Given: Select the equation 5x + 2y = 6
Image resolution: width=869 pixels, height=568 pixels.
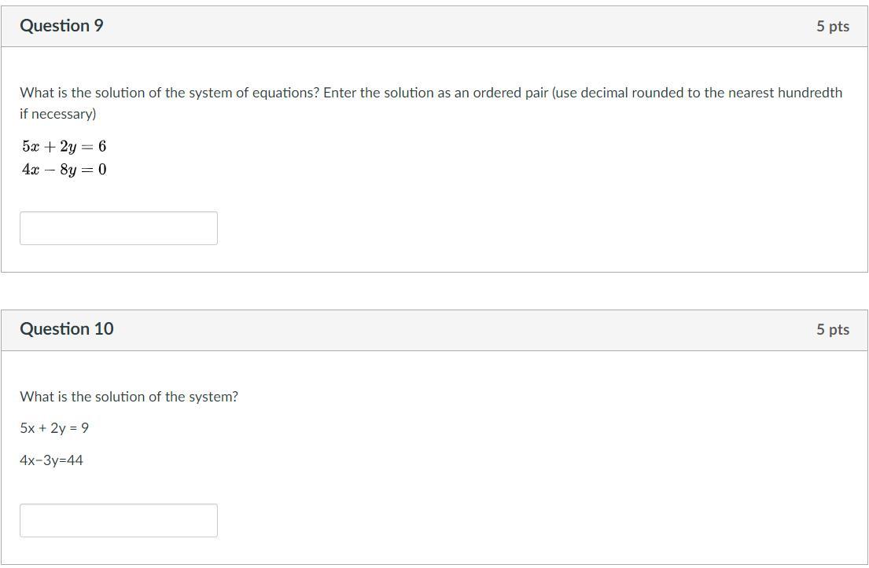Looking at the screenshot, I should [x=64, y=147].
